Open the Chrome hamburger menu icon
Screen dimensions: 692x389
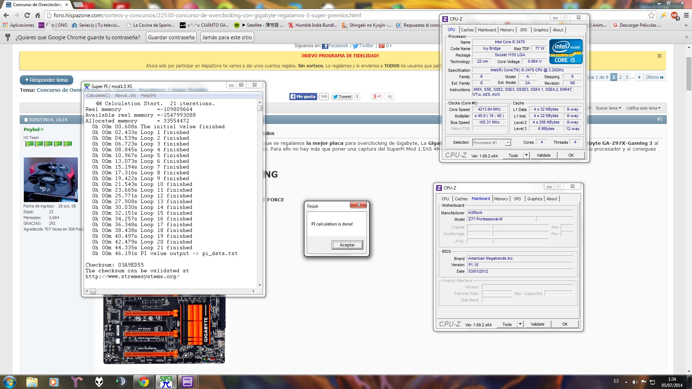click(x=686, y=15)
